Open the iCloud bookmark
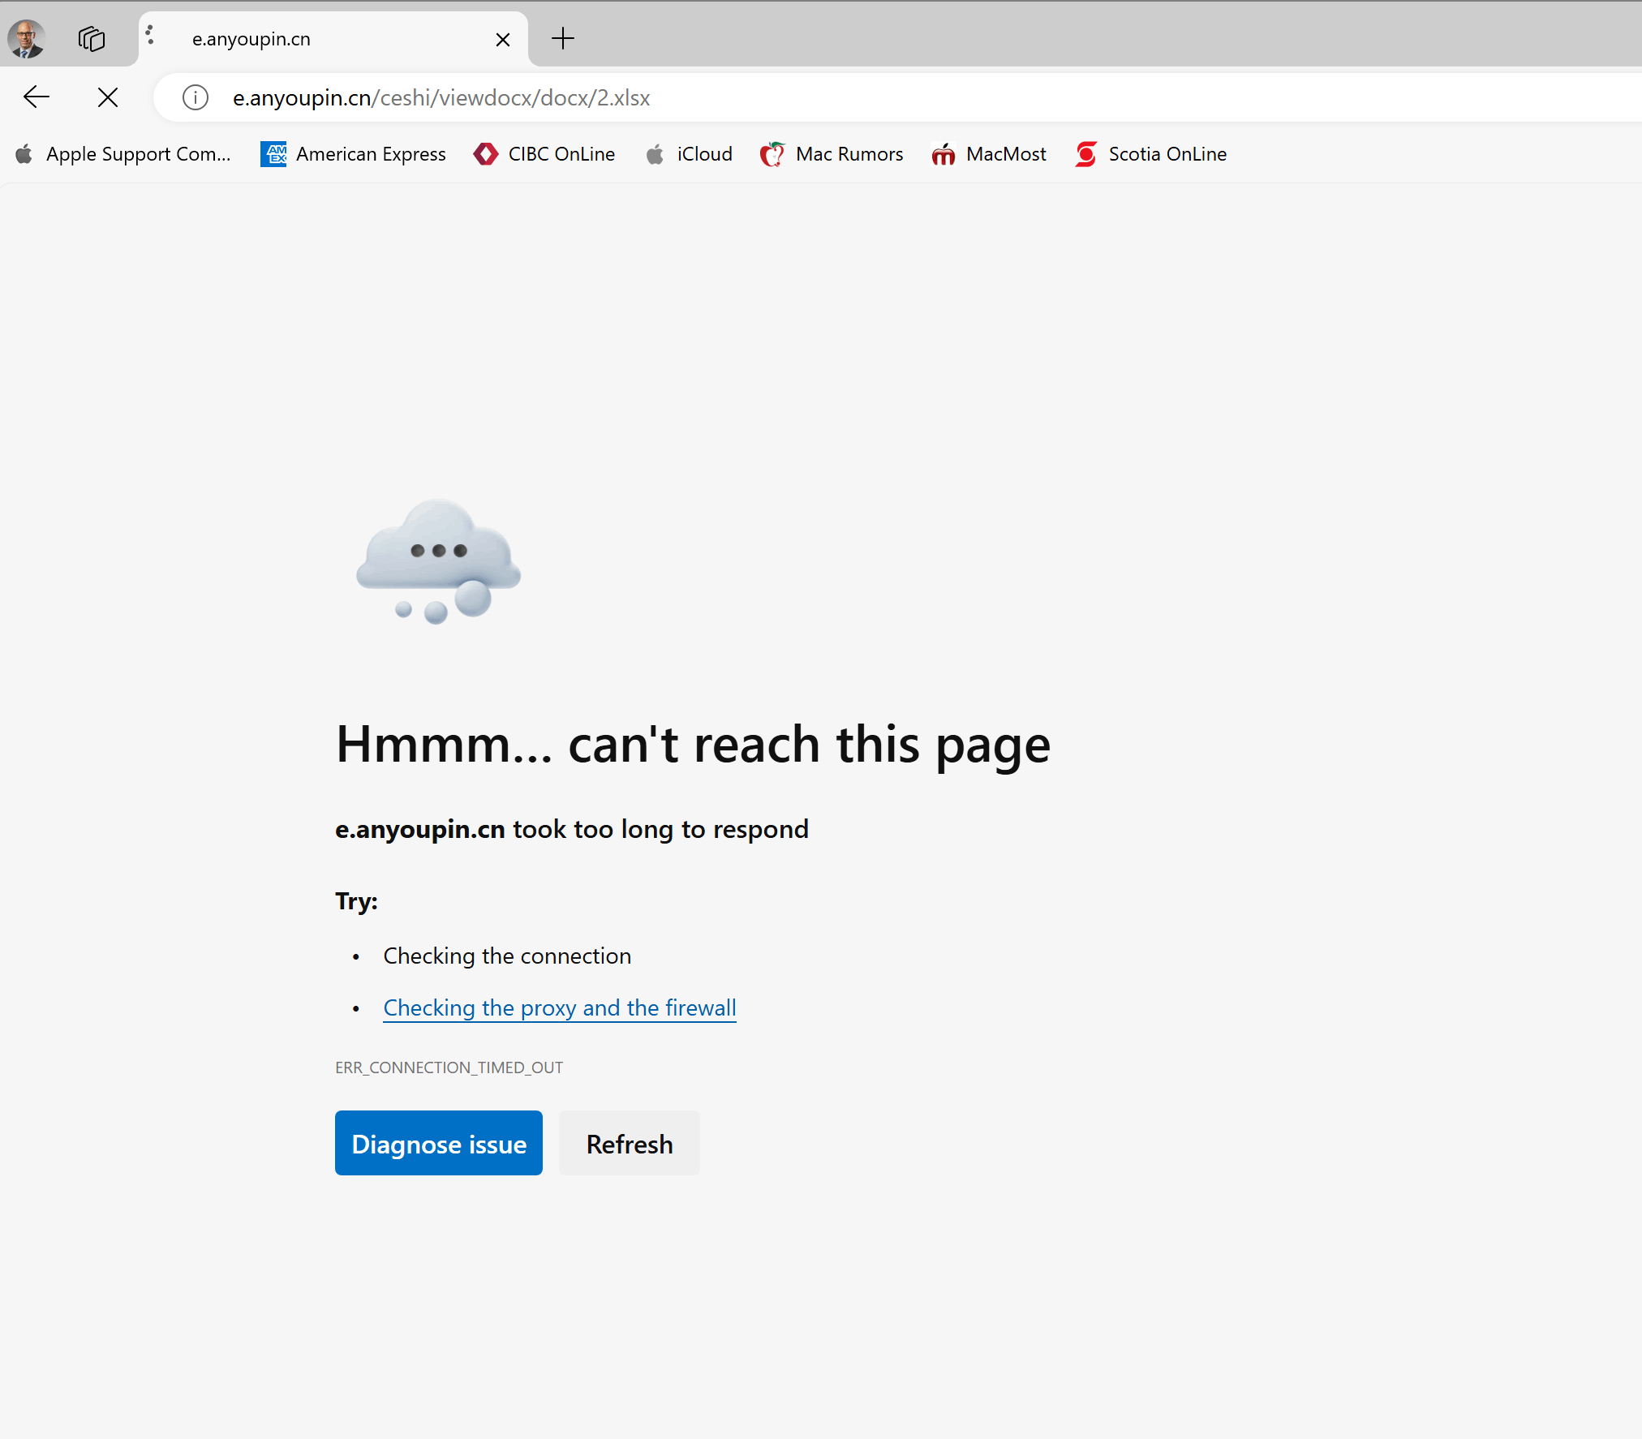 pos(690,154)
